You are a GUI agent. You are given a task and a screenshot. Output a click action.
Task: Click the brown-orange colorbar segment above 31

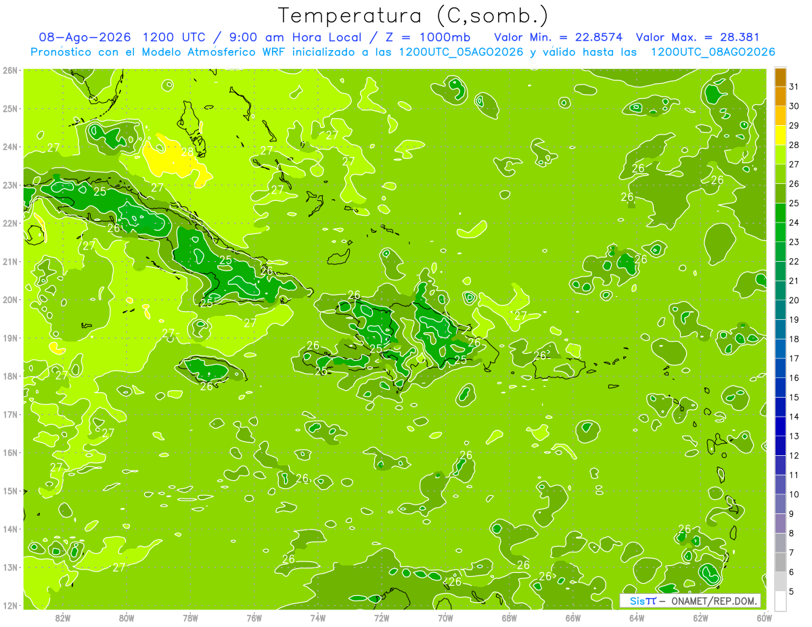pyautogui.click(x=780, y=77)
